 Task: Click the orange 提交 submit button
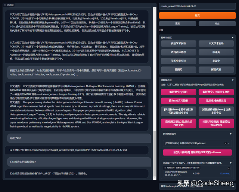(x=197, y=16)
